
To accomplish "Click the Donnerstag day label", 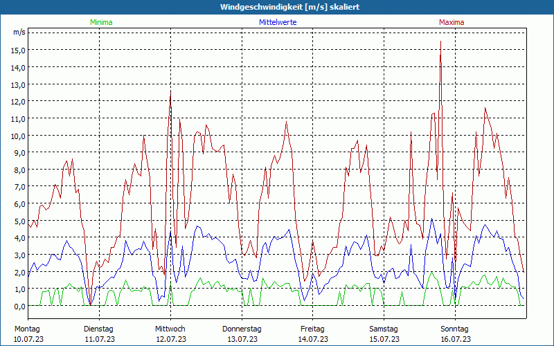I will coord(242,329).
